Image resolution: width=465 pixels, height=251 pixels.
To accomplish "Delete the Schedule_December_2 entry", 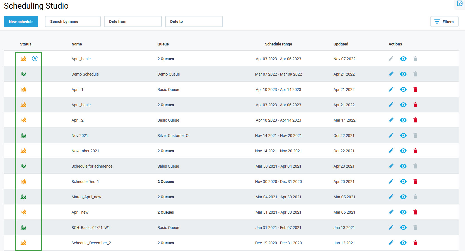I will (415, 243).
